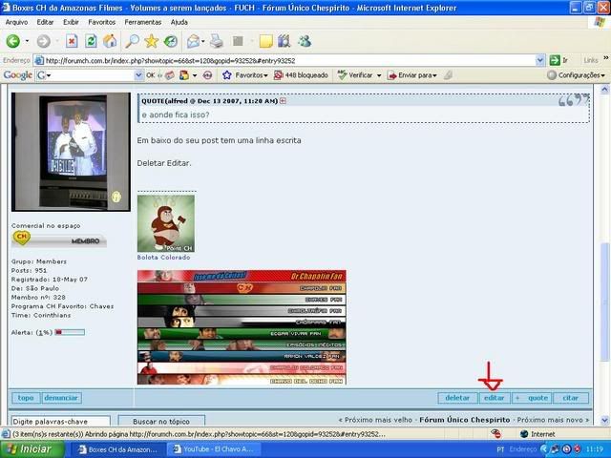611x458 pixels.
Task: Expand the Google search box dropdown
Action: point(138,75)
